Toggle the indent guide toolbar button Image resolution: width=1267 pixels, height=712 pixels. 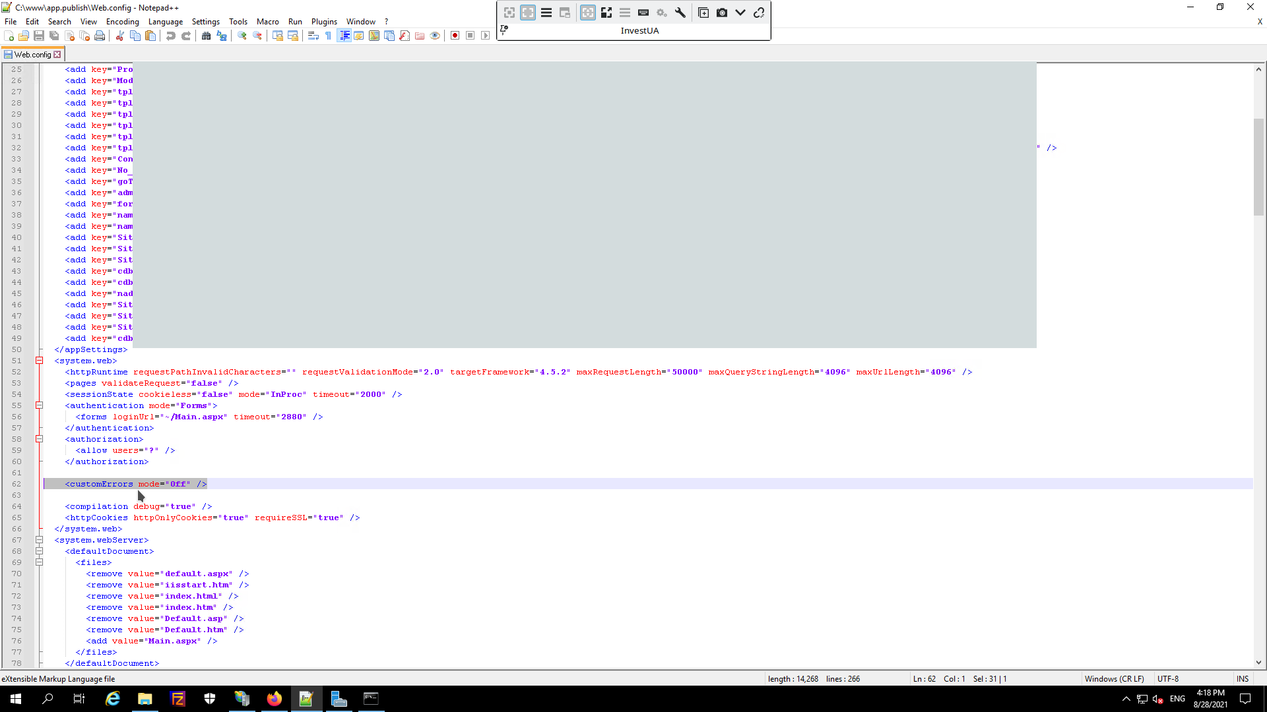pos(344,36)
